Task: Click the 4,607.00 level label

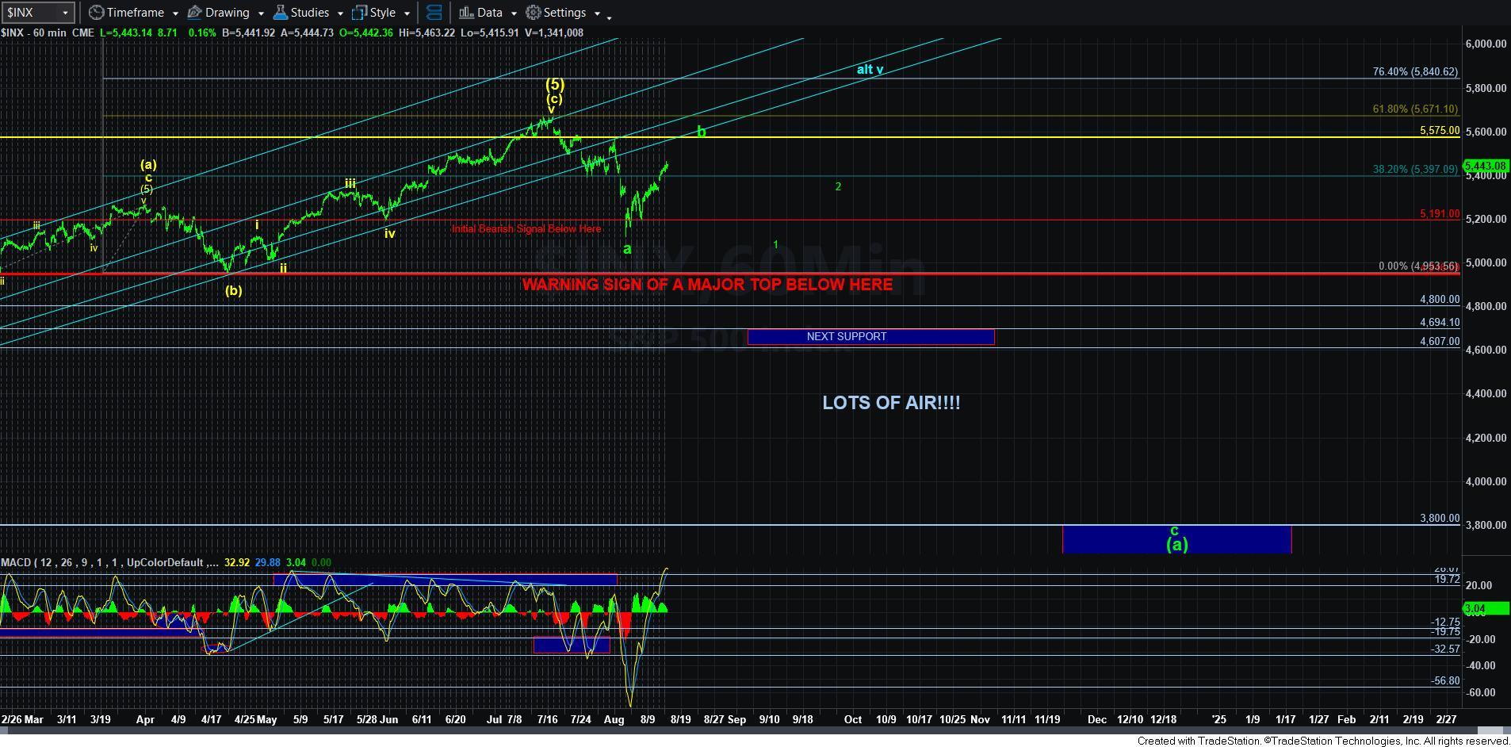Action: (x=1439, y=341)
